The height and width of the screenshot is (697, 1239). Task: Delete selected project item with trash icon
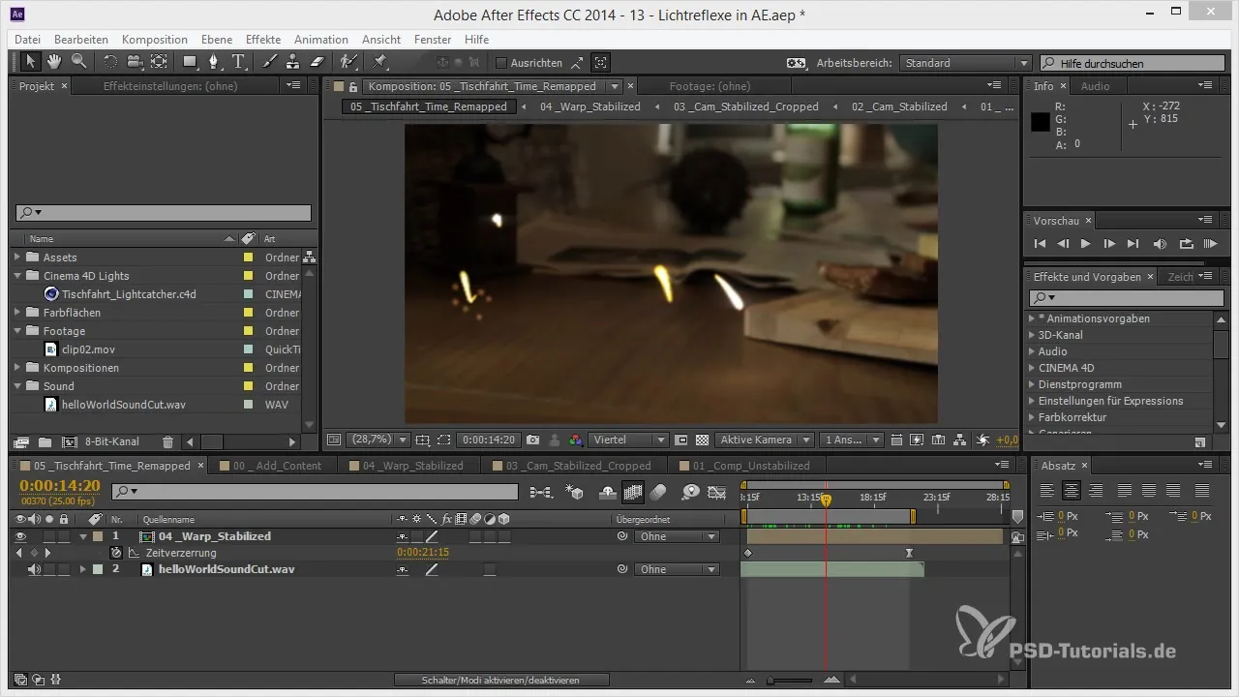167,441
